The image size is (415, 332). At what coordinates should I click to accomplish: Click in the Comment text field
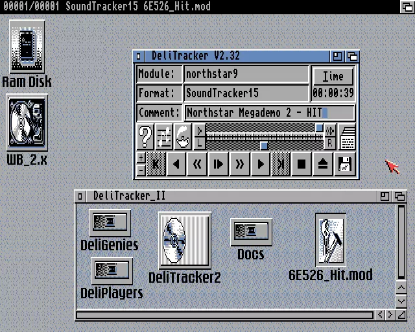(x=269, y=113)
